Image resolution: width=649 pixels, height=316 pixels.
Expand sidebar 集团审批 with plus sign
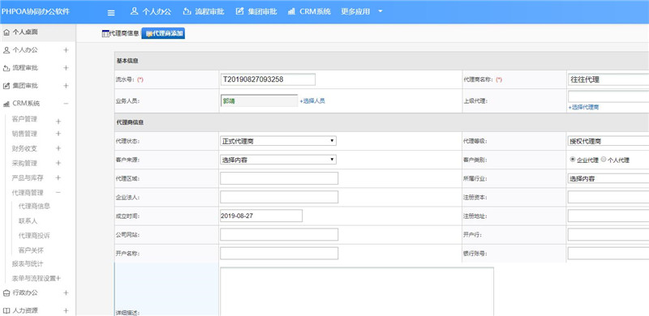coord(66,86)
